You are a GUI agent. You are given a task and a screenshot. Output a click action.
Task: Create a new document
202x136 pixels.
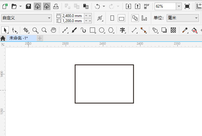point(5,6)
